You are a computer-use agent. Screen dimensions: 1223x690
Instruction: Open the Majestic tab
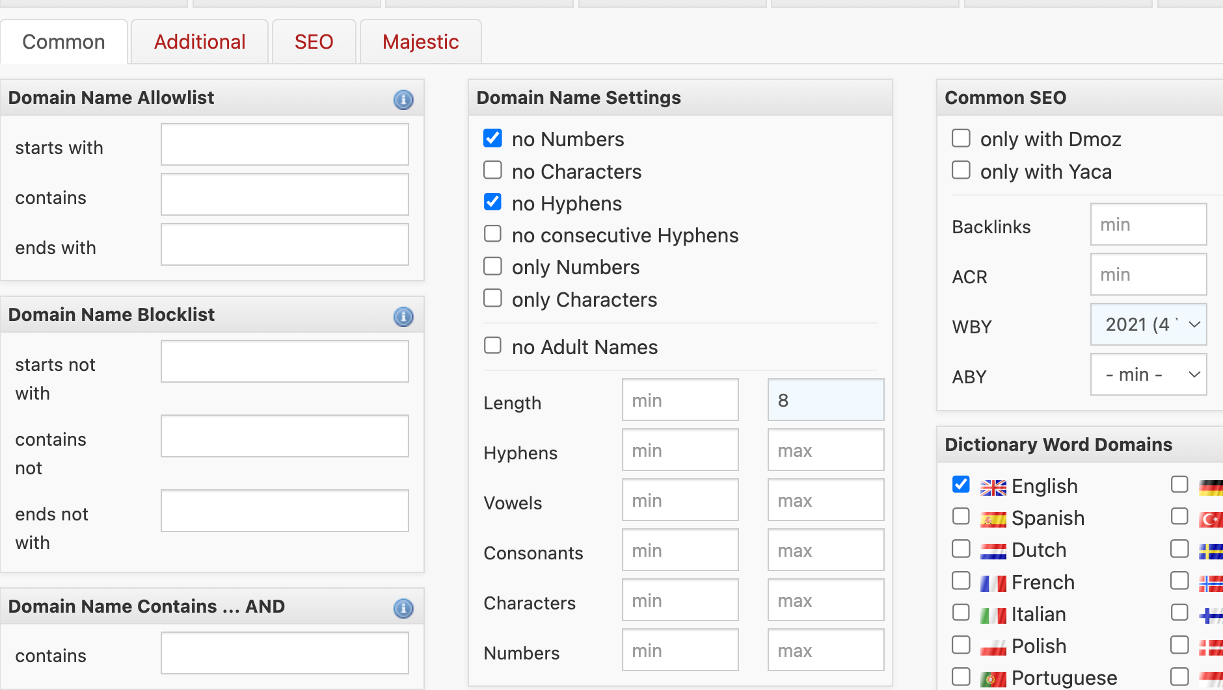coord(421,42)
